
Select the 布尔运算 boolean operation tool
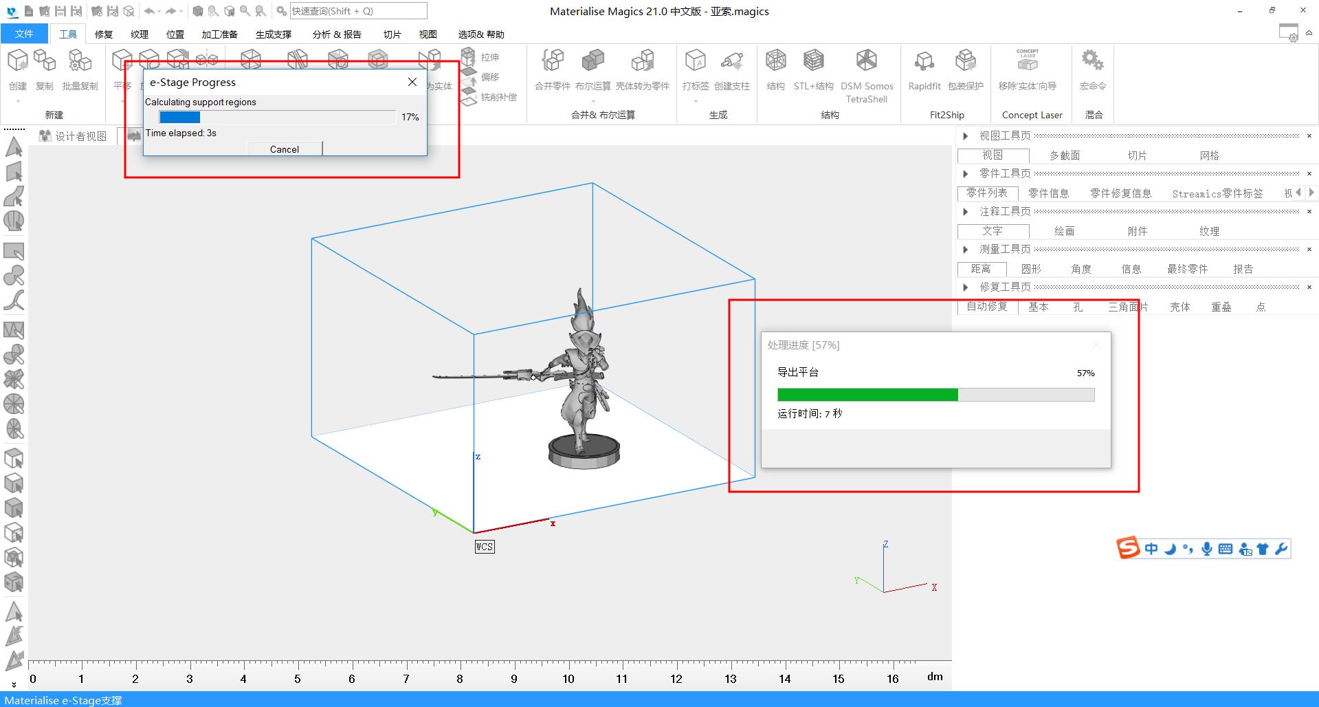[x=592, y=62]
